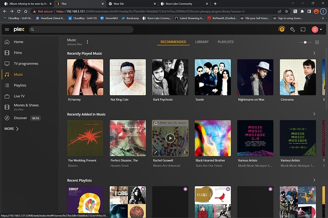Viewport: 328px width, 218px height.
Task: Play the Rachel Goswell album
Action: click(x=170, y=138)
